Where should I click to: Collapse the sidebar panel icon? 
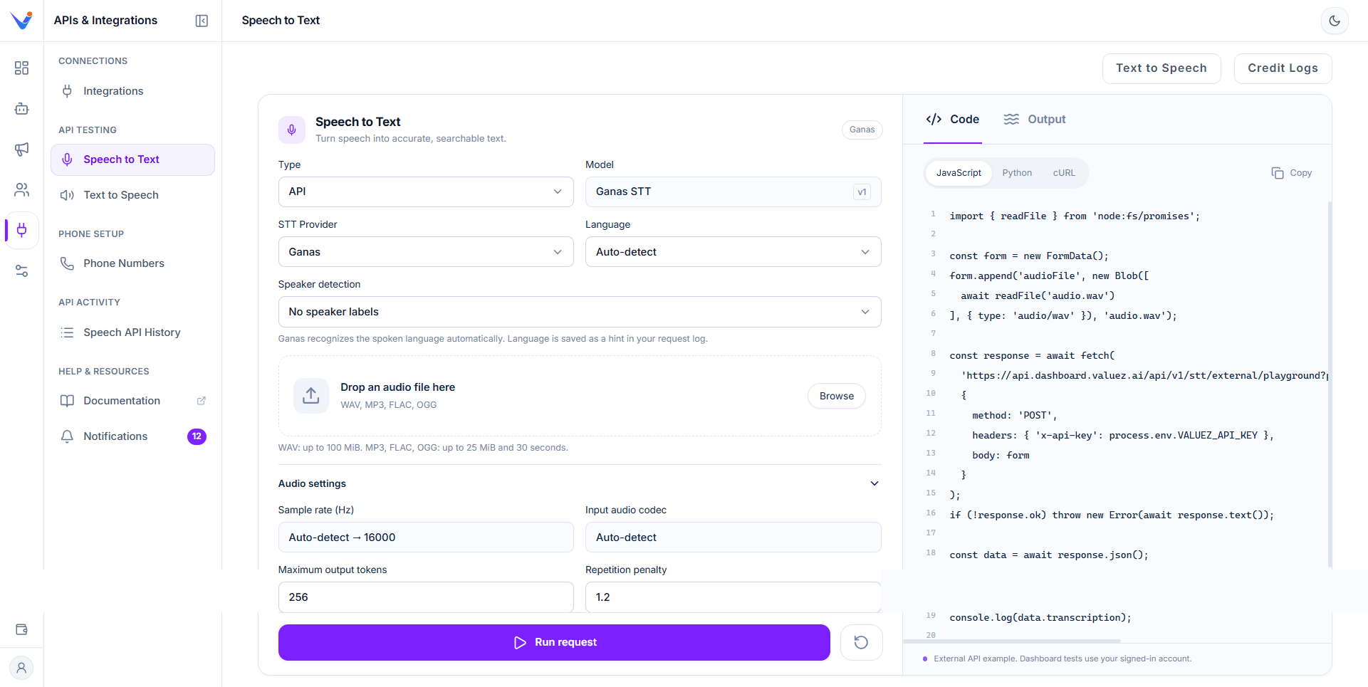tap(202, 21)
